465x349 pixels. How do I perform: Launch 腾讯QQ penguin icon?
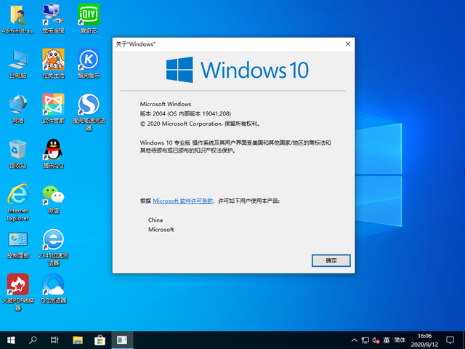pyautogui.click(x=53, y=154)
